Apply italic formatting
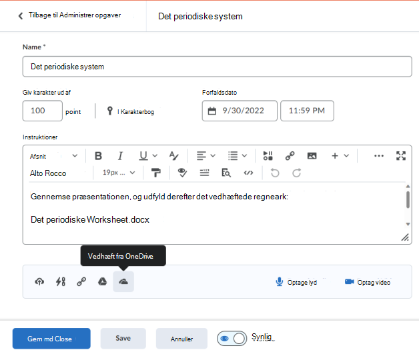Screen dimensions: 419x356 click(x=120, y=156)
